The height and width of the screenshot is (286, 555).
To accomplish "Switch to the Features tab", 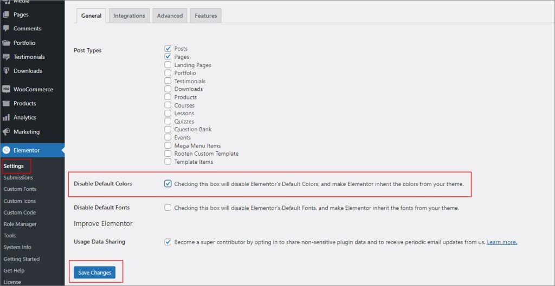I will point(206,16).
